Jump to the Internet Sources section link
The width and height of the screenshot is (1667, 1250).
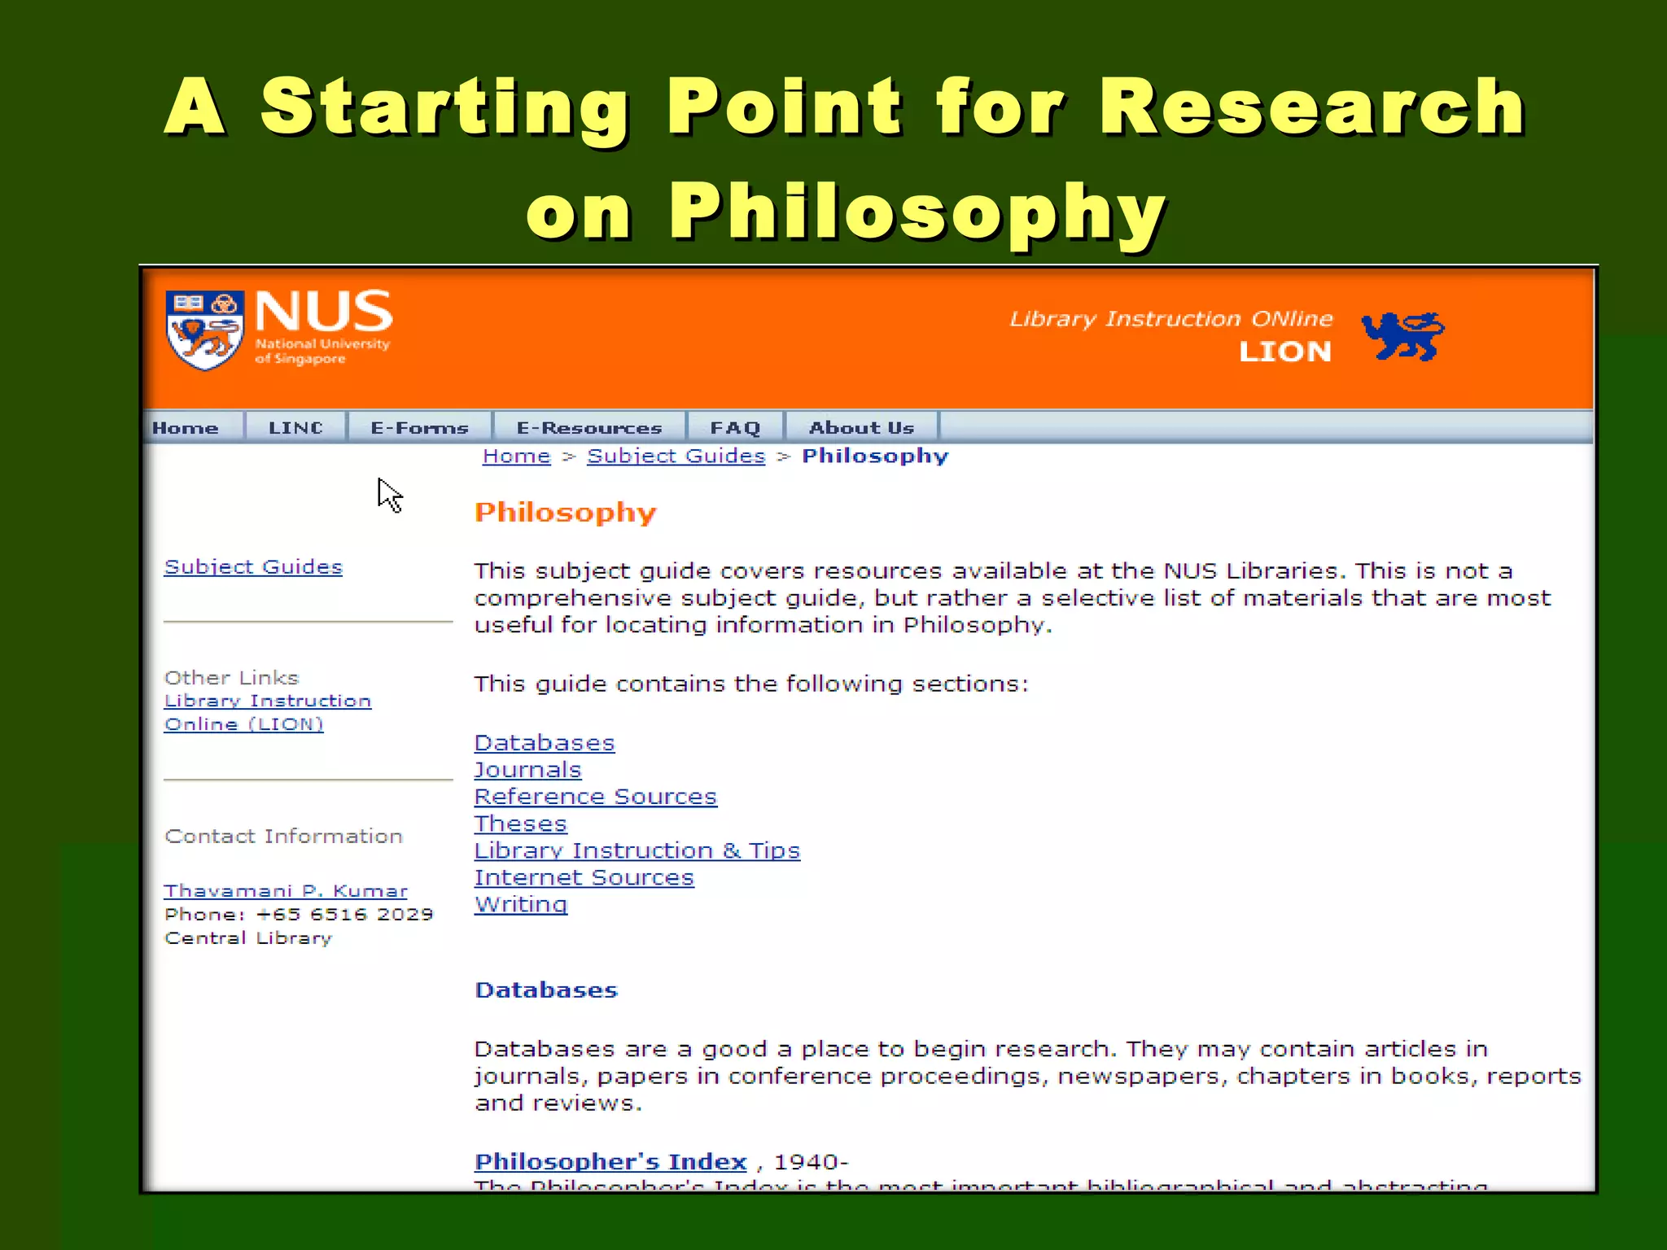click(x=584, y=877)
